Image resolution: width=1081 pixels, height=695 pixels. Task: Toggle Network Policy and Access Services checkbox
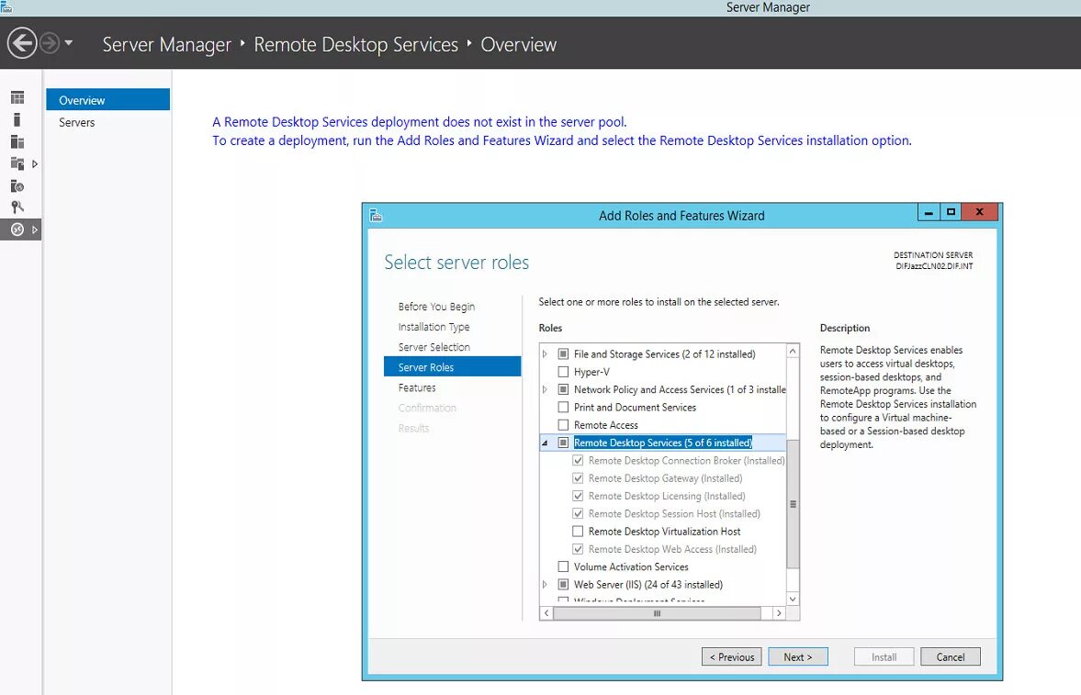point(563,389)
